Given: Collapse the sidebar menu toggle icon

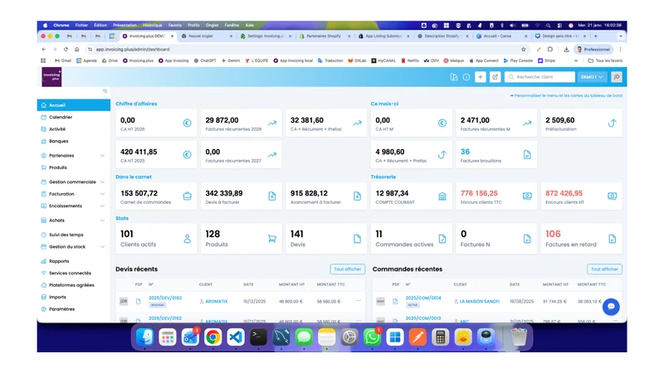Looking at the screenshot, I should point(105,91).
